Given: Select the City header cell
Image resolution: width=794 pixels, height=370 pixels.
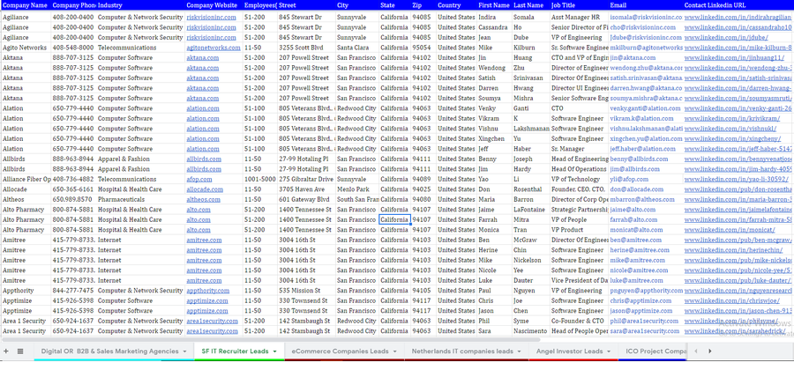Looking at the screenshot, I should click(357, 5).
